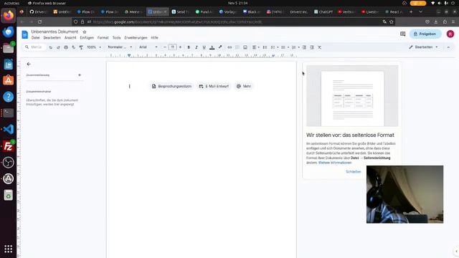
Task: Open Visual Studio Code from dock
Action: [x=8, y=129]
